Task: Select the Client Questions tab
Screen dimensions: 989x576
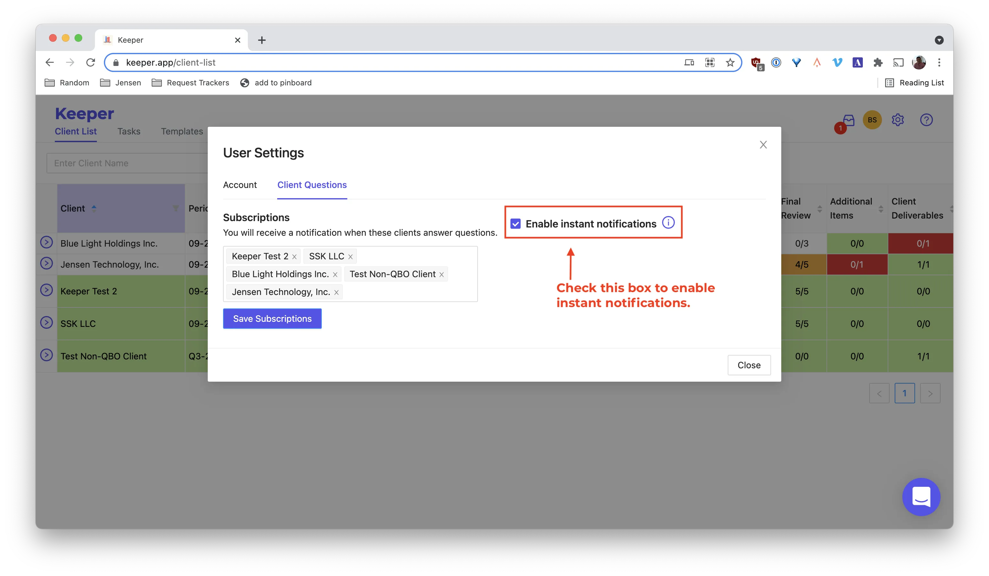Action: pos(312,185)
